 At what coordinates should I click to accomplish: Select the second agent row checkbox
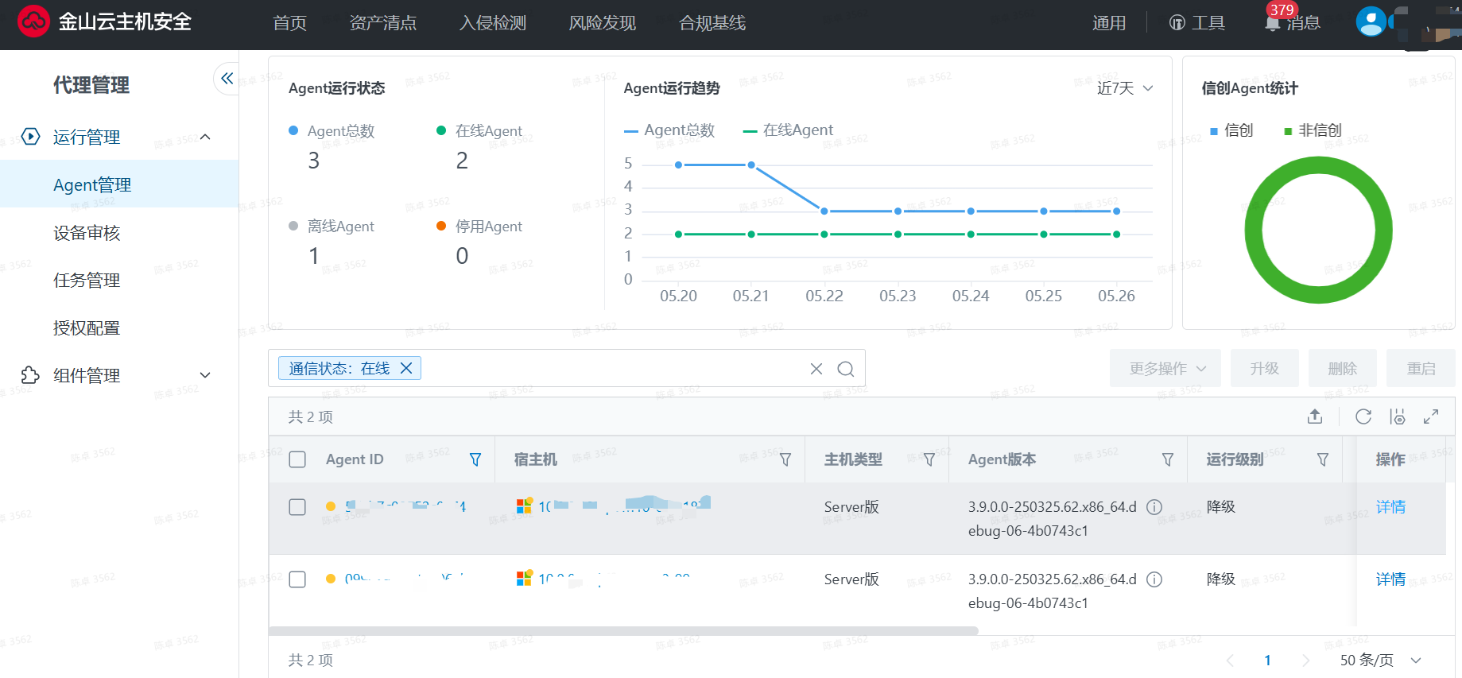pyautogui.click(x=297, y=579)
